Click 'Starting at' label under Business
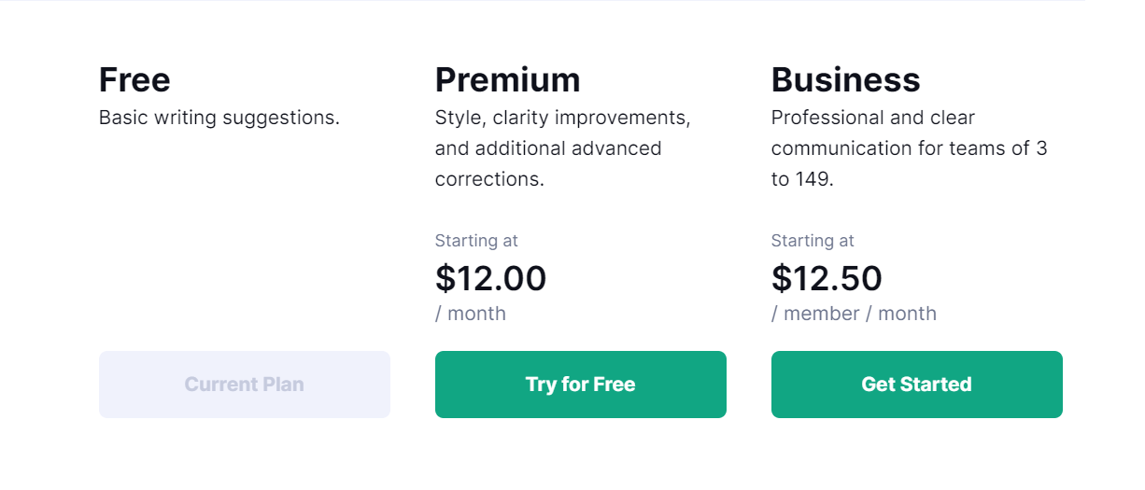The height and width of the screenshot is (490, 1145). point(813,241)
